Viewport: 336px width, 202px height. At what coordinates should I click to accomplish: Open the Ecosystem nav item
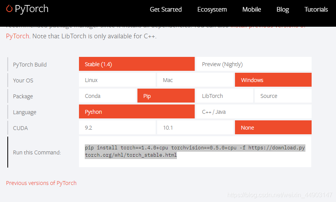[x=212, y=9]
